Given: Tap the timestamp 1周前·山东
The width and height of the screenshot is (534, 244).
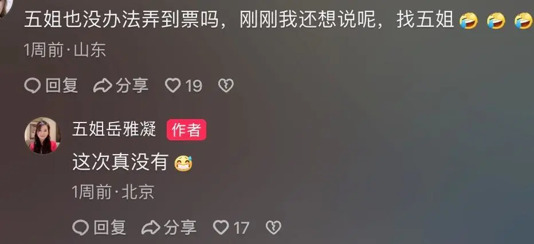Looking at the screenshot, I should coord(65,51).
